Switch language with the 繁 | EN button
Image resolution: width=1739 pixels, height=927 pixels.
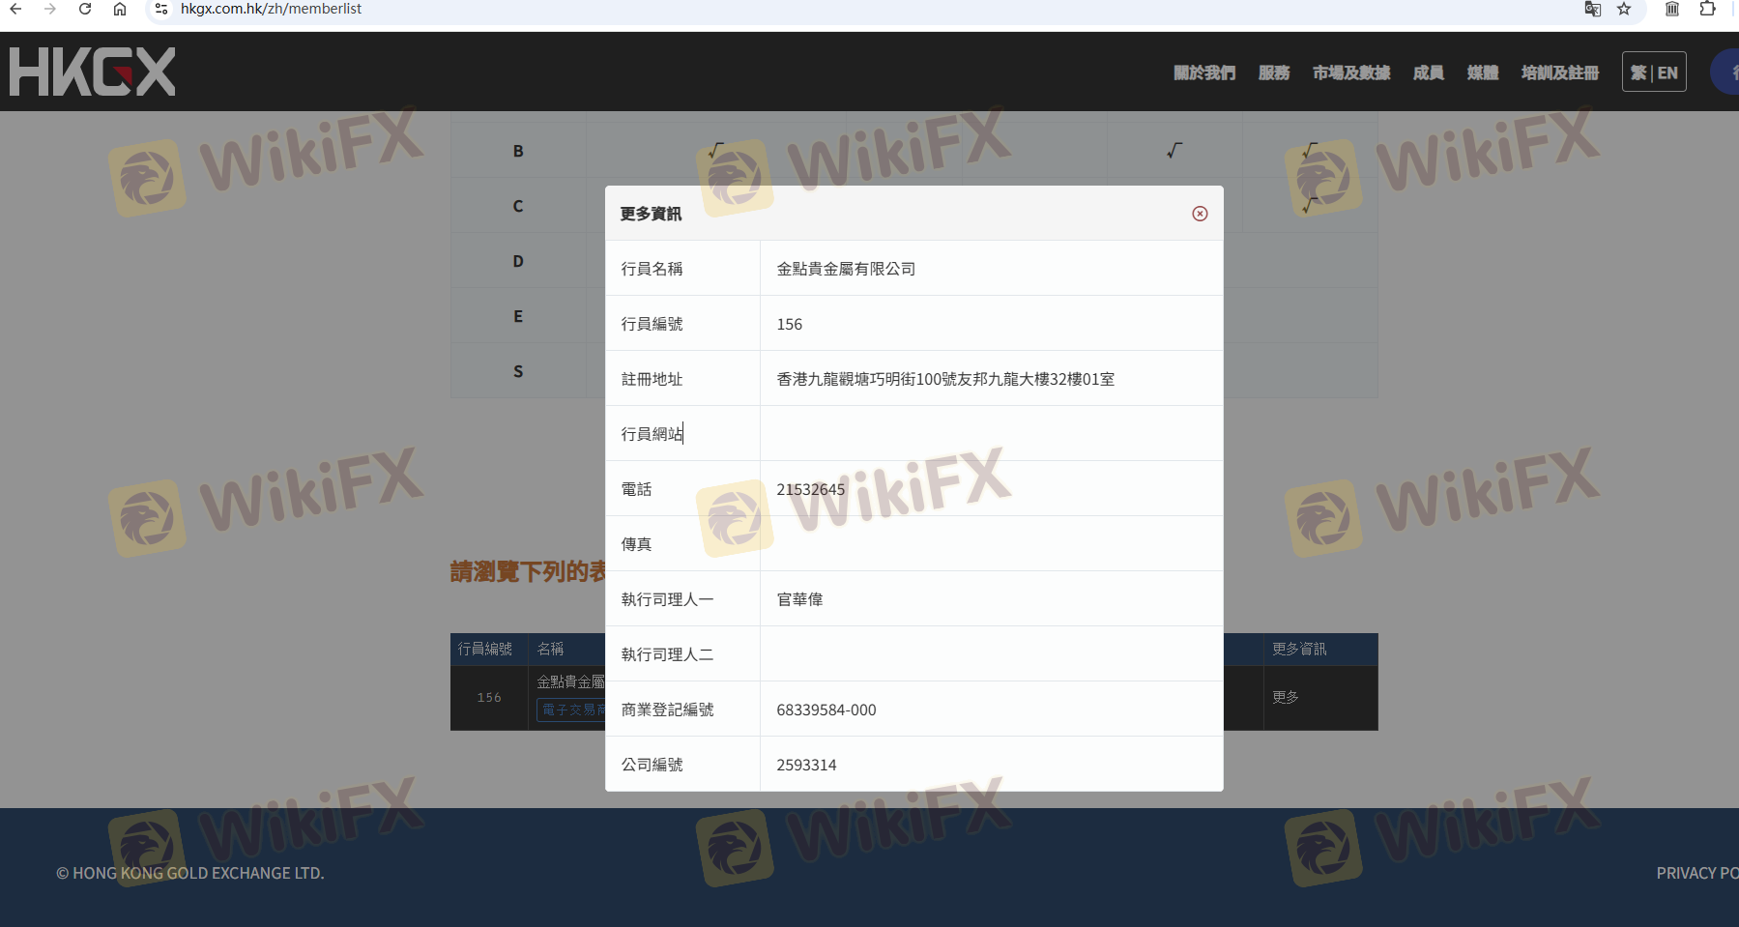(x=1654, y=72)
